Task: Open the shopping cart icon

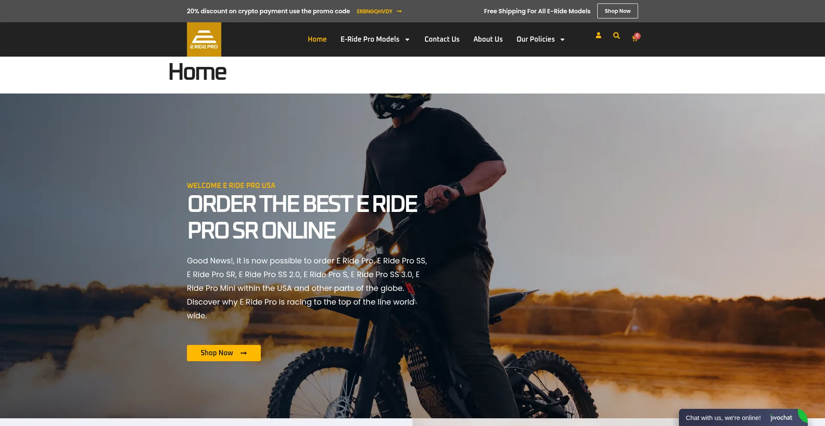Action: click(634, 39)
